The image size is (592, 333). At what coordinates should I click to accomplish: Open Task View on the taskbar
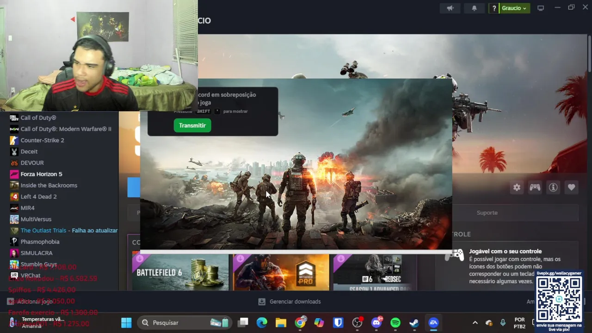click(243, 322)
